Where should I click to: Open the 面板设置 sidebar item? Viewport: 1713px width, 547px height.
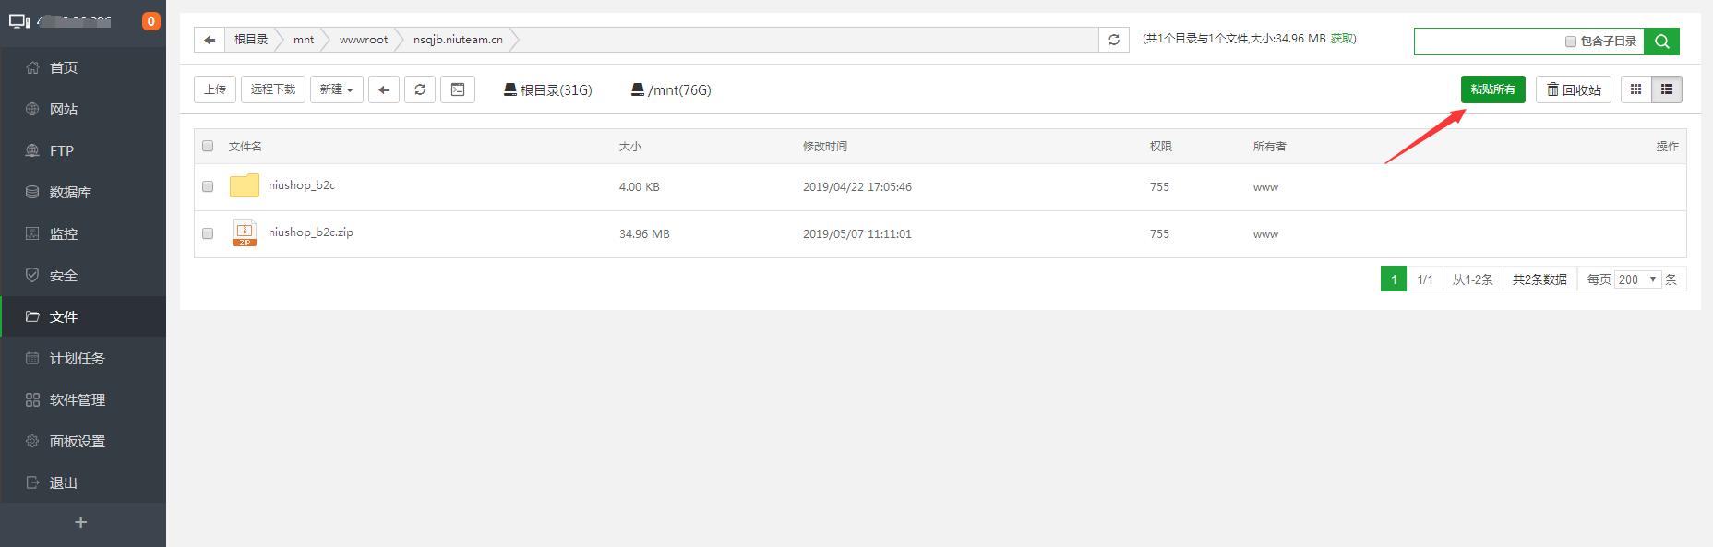[83, 441]
